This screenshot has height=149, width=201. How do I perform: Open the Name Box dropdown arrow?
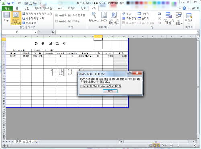pyautogui.click(x=35, y=32)
